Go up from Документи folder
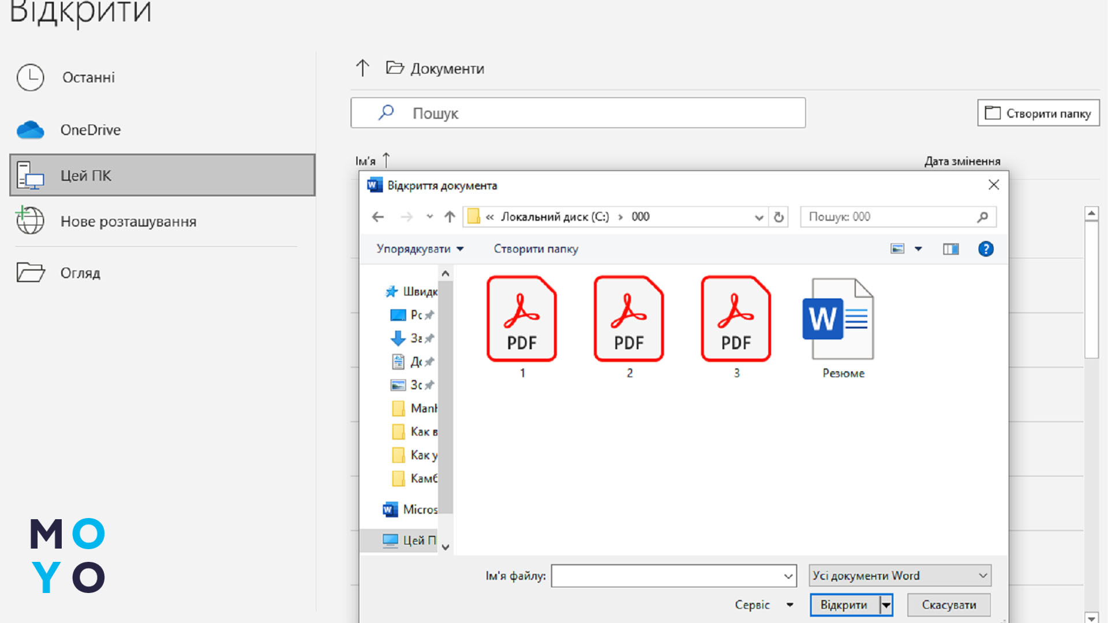1108x623 pixels. (362, 68)
